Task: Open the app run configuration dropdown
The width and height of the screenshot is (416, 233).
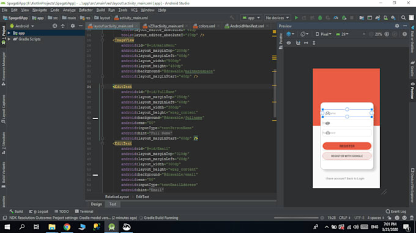Action: point(251,18)
